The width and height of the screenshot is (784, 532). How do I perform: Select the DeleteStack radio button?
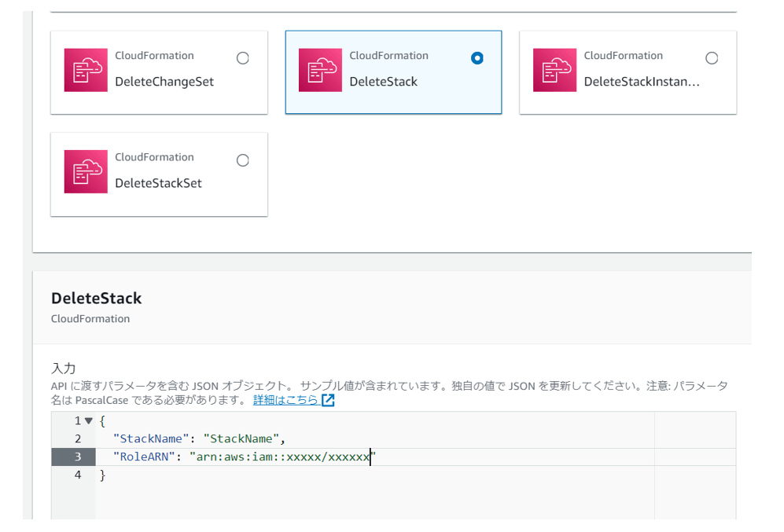click(477, 58)
